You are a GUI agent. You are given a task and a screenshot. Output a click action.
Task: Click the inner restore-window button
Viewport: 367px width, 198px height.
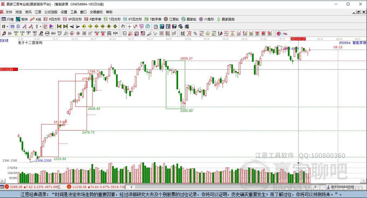[x=358, y=12]
